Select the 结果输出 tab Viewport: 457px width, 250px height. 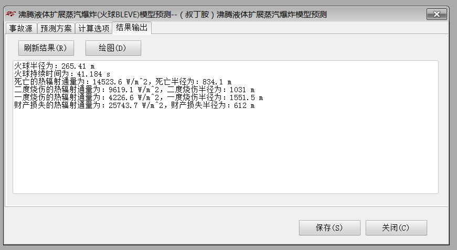(x=132, y=28)
